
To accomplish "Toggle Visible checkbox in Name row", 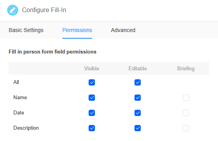I will tap(92, 98).
